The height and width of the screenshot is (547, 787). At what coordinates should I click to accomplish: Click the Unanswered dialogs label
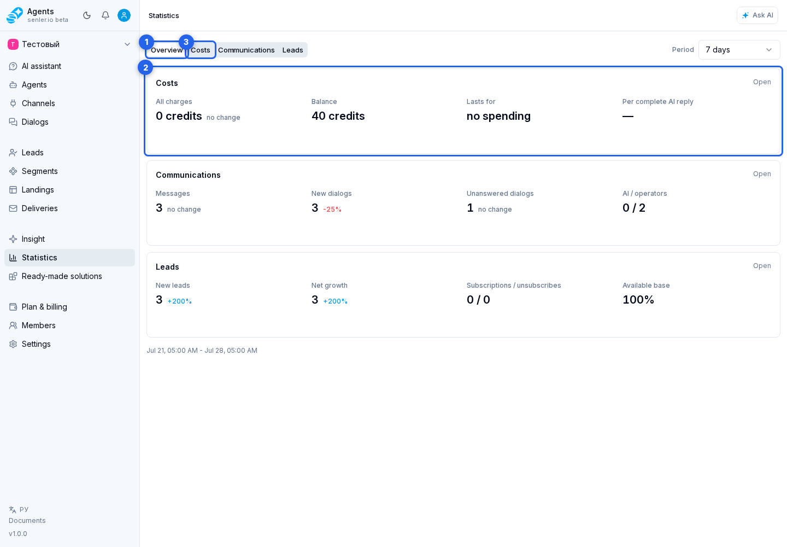[x=500, y=194]
